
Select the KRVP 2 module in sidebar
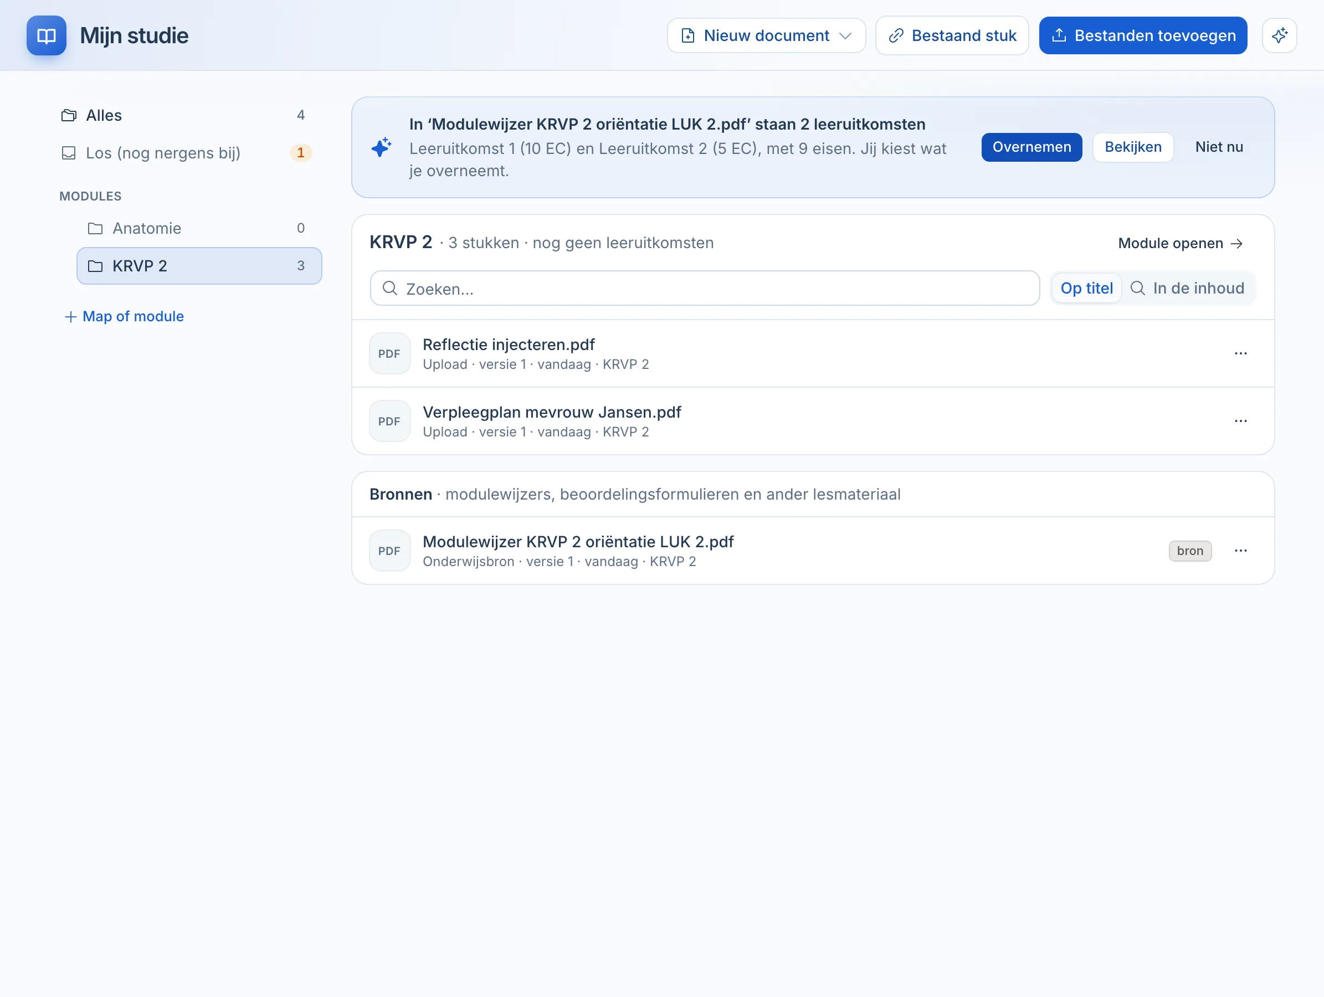(x=199, y=266)
